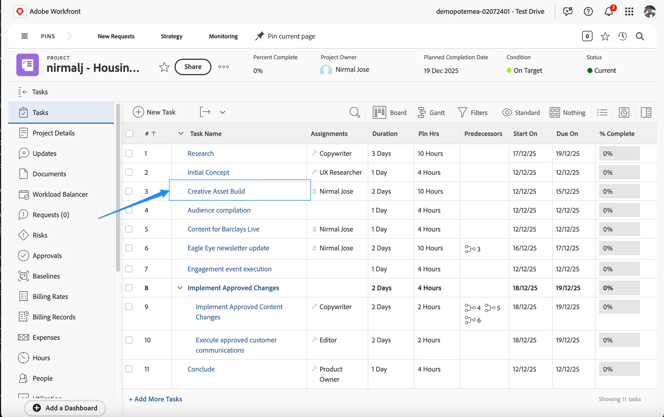Expand the pins chevron arrow
Image resolution: width=664 pixels, height=417 pixels.
(x=70, y=36)
